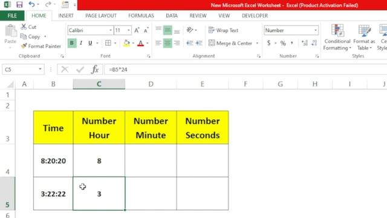Open the Fill Color dropdown arrow
387x218 pixels.
133,43
